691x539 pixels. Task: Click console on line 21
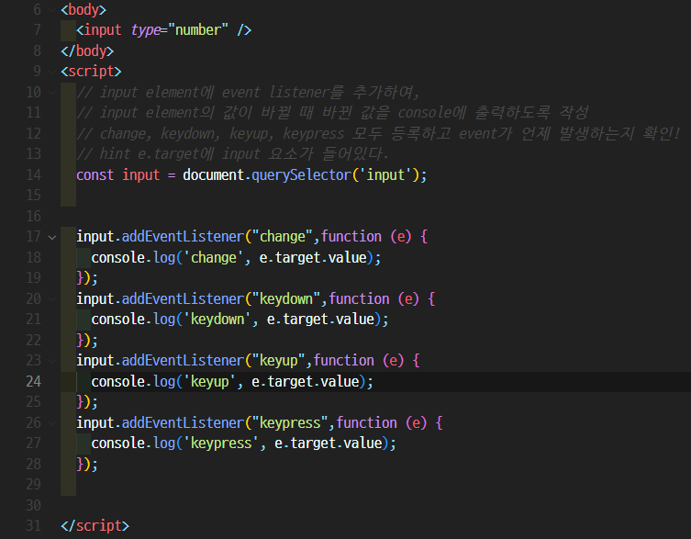[118, 320]
